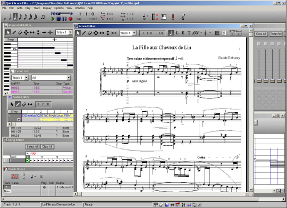Screen dimensions: 287x208
Task: Toggle the Snap button in the Audio Editor
Action: 14,111
